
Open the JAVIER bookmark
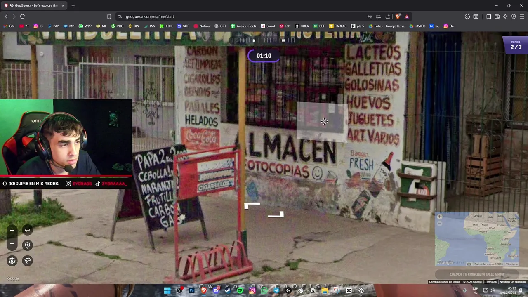tap(417, 26)
